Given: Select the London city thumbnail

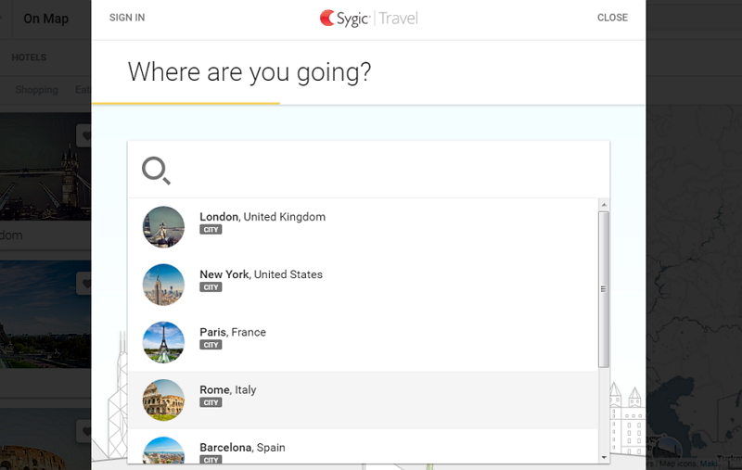Looking at the screenshot, I should point(163,227).
